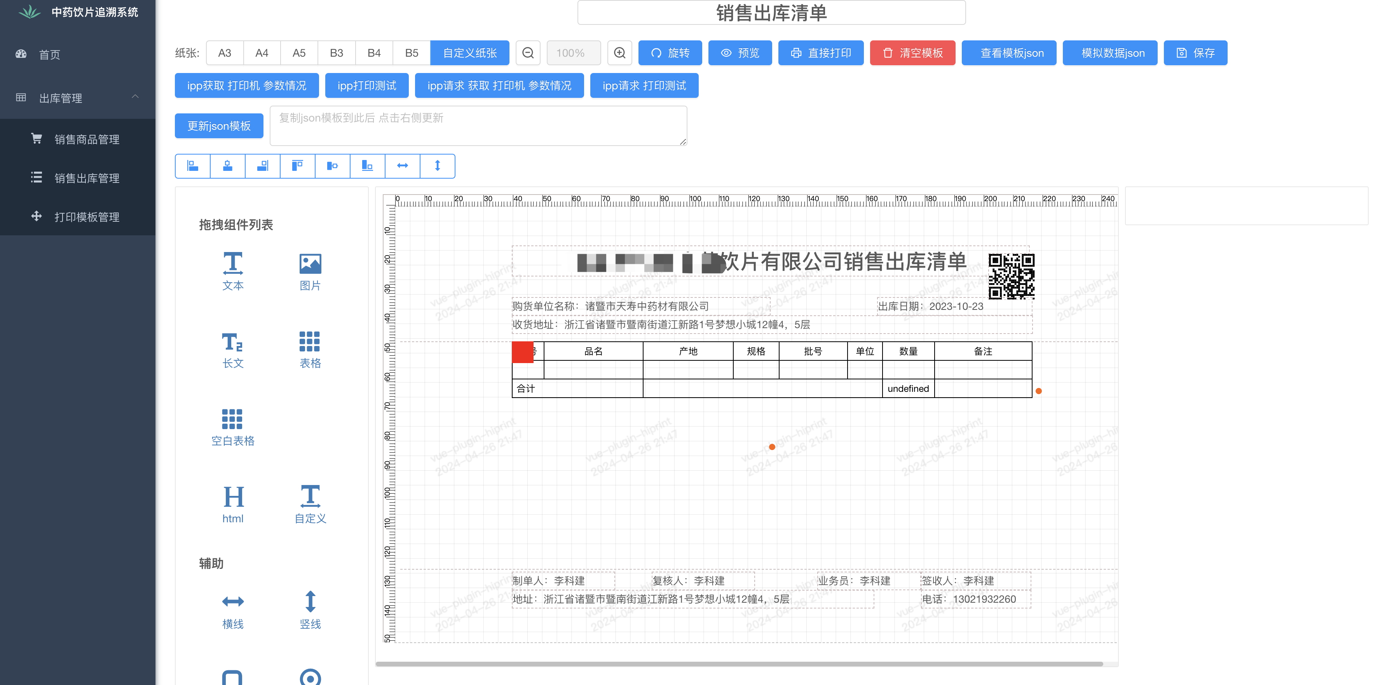Click the undefined cell in 合计 row
Image resolution: width=1378 pixels, height=685 pixels.
point(908,389)
